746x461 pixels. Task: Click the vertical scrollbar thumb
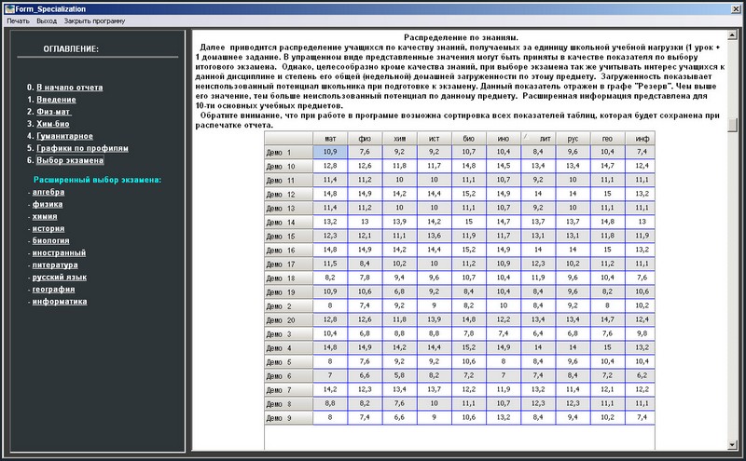(x=733, y=126)
